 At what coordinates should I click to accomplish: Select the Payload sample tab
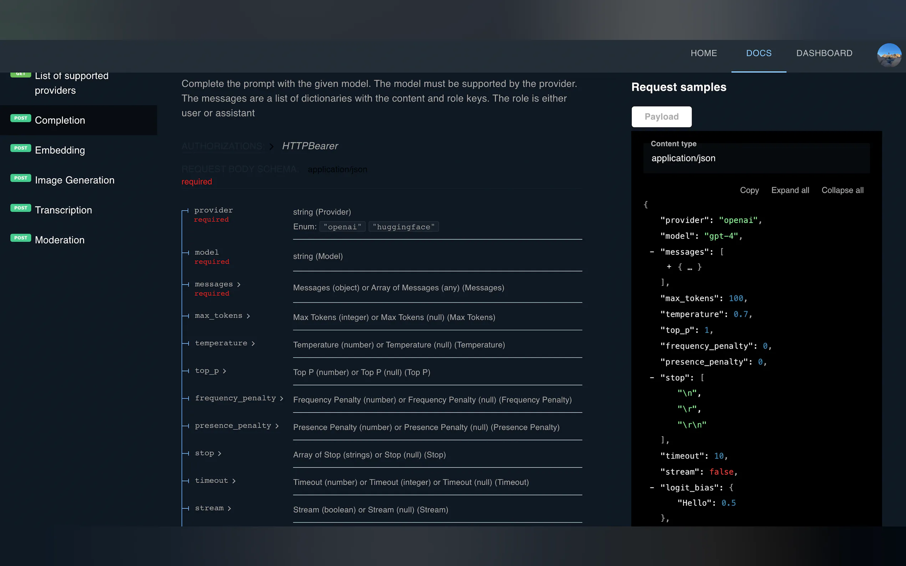click(661, 117)
